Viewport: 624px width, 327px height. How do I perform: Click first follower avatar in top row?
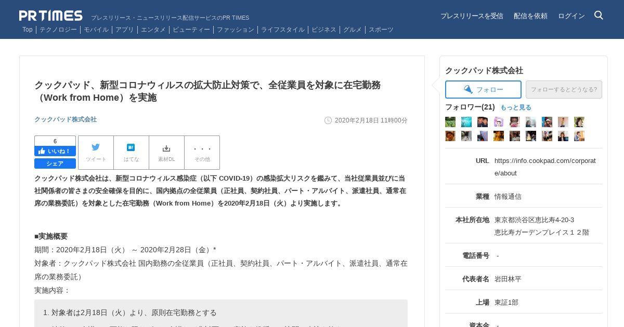click(450, 122)
